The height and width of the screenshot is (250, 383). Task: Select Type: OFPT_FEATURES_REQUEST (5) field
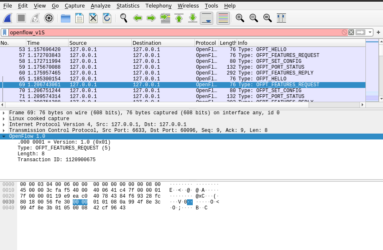point(64,148)
